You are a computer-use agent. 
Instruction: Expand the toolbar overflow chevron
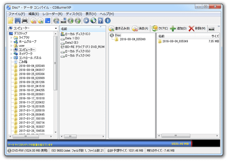tap(219, 26)
